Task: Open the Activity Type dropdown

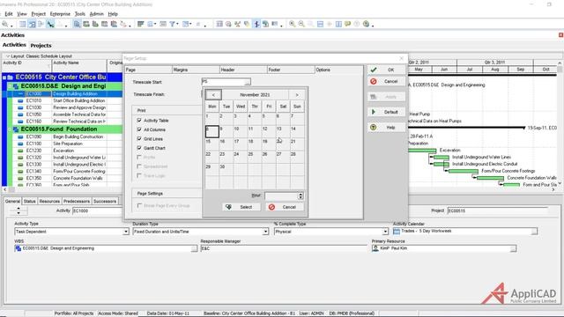Action: pyautogui.click(x=126, y=232)
